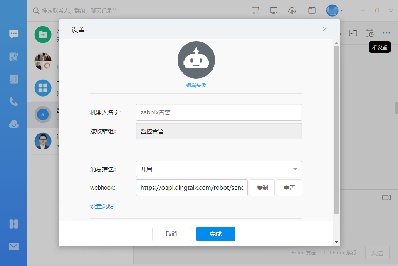This screenshot has width=398, height=266.
Task: Click the search magnifier icon
Action: pos(36,11)
